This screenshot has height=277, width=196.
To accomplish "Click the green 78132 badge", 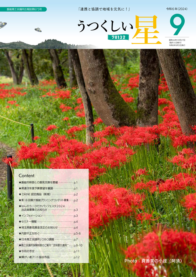I will pyautogui.click(x=118, y=37).
